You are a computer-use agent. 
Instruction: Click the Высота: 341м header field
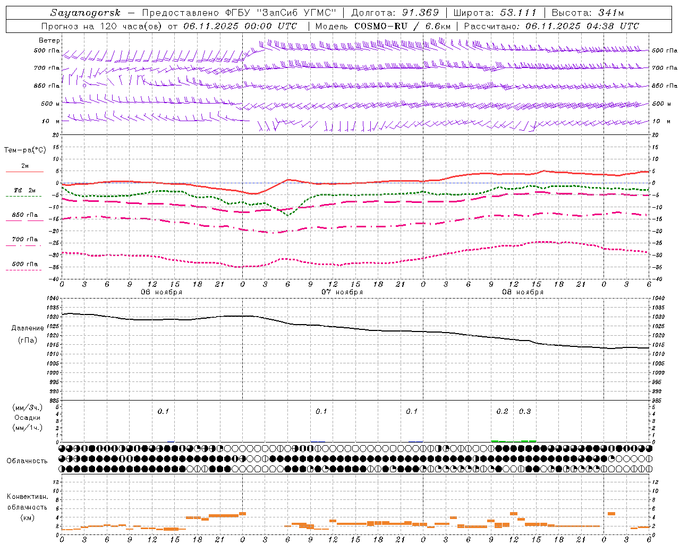pos(588,13)
